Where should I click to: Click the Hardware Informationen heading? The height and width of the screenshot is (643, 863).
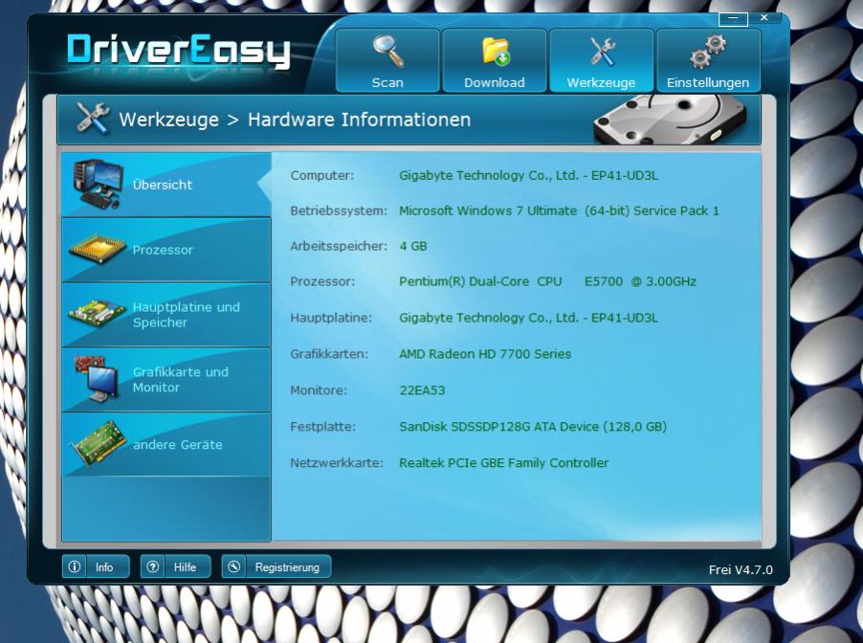click(360, 120)
